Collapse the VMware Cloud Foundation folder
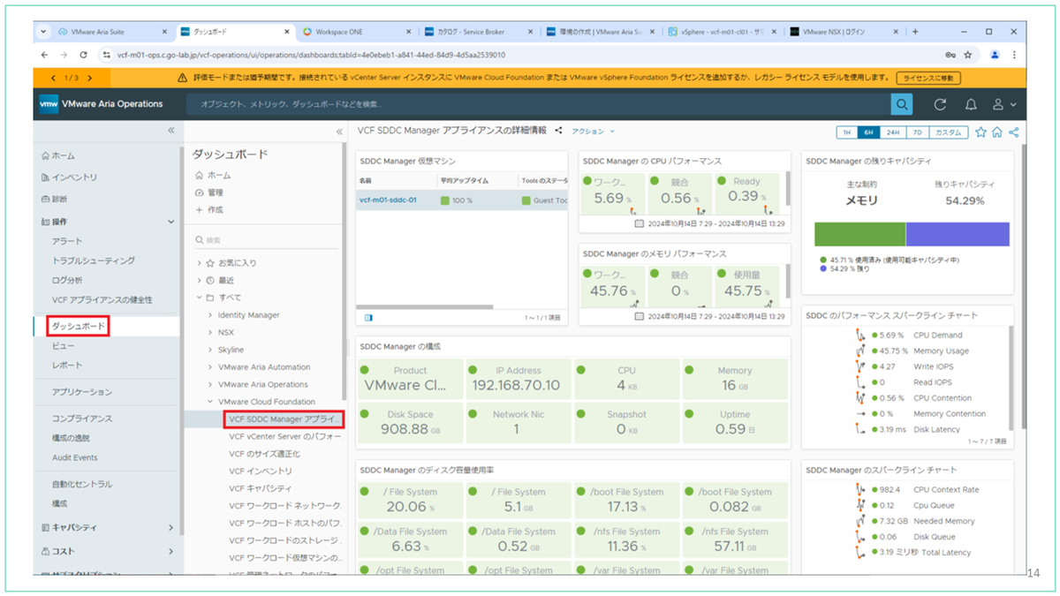This screenshot has height=596, width=1060. [x=210, y=402]
